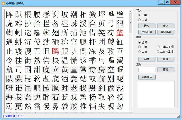Click the character 呀
The width and height of the screenshot is (182, 120).
(x=9, y=88)
